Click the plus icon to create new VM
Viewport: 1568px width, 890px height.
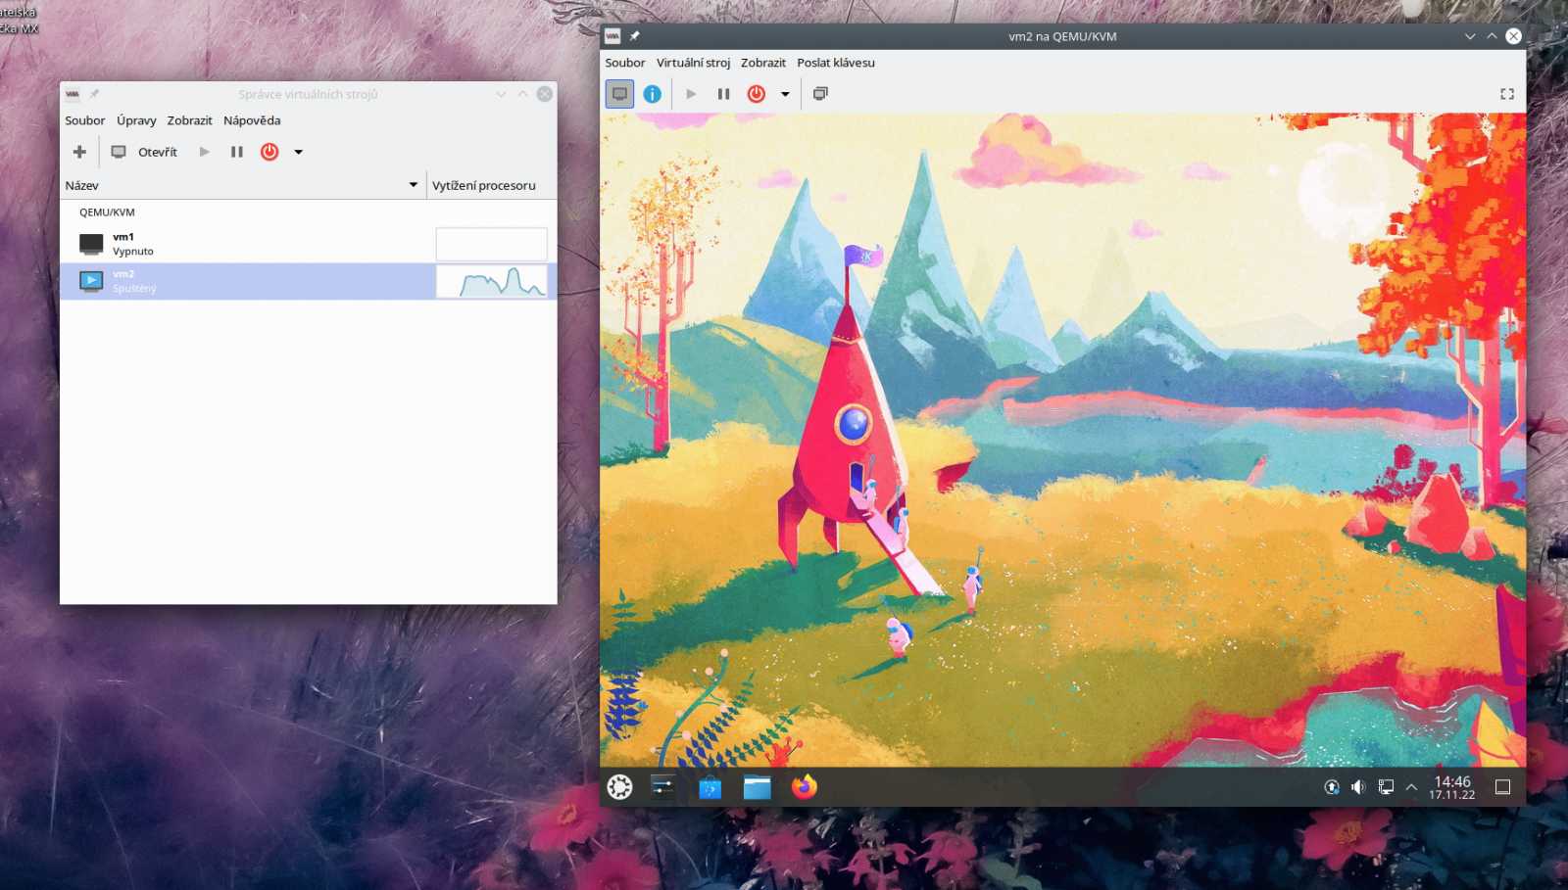tap(79, 152)
